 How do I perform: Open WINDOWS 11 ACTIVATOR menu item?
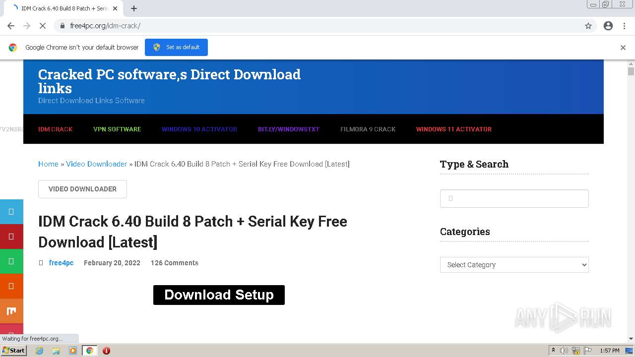(454, 129)
